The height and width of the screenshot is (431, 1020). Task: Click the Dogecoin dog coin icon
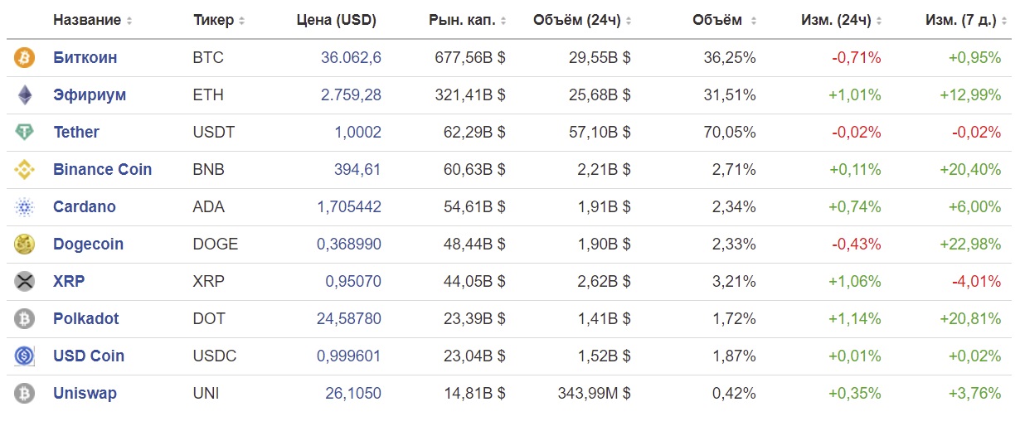pos(25,245)
